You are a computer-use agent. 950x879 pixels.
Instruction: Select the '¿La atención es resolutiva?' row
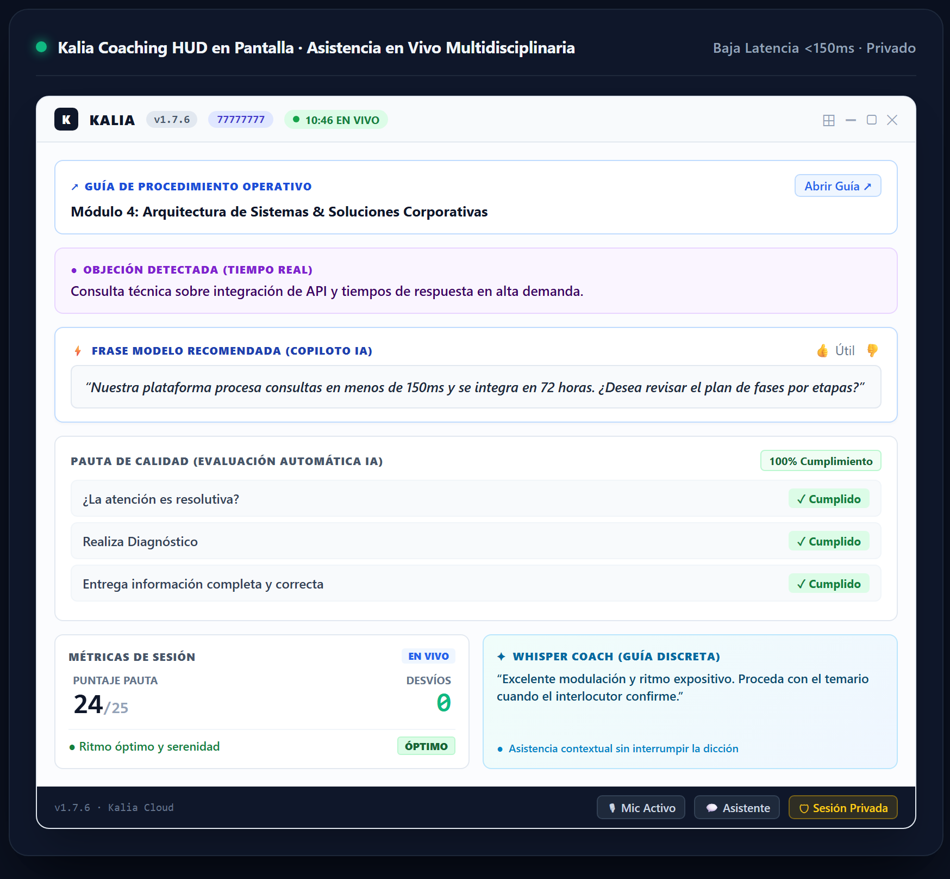point(476,499)
